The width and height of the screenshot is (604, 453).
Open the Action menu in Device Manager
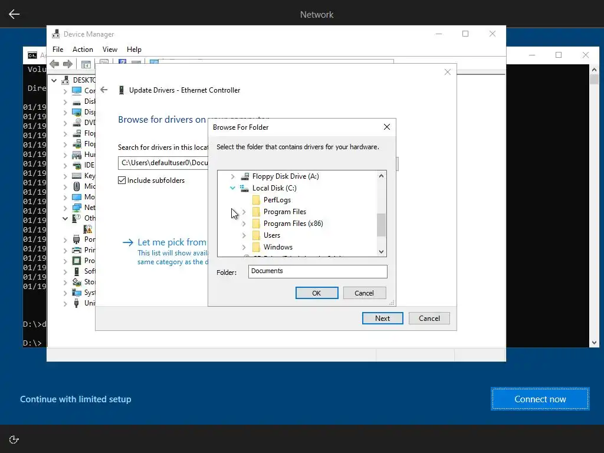click(x=83, y=50)
